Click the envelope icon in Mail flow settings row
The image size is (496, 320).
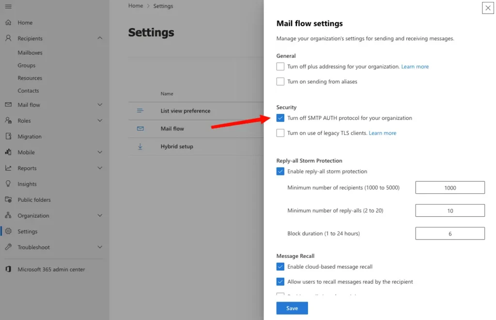(x=140, y=128)
